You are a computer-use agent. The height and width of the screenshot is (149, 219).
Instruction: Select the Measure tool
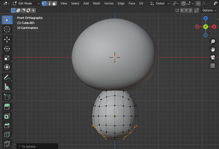(7, 87)
